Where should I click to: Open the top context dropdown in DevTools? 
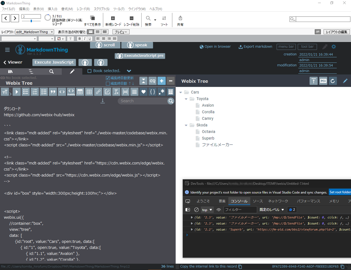(207, 210)
